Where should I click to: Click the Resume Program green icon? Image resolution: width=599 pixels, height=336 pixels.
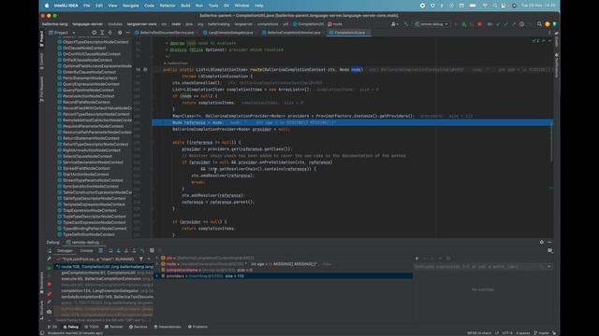tap(49, 268)
